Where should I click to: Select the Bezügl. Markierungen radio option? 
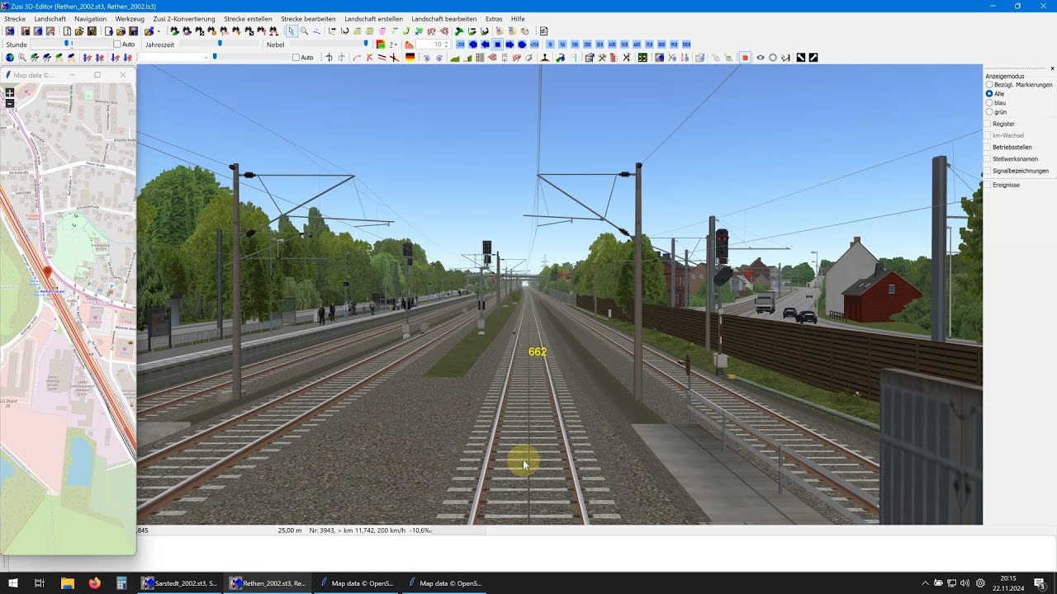pos(990,84)
